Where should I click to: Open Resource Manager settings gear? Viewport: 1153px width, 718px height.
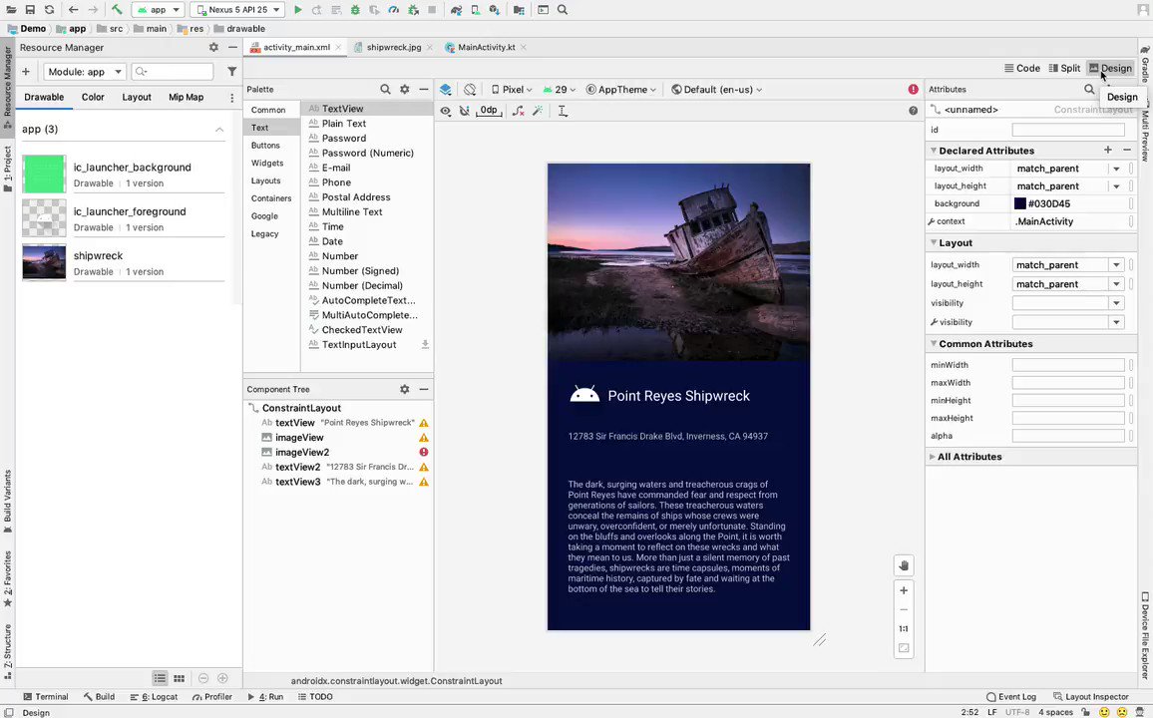pyautogui.click(x=213, y=47)
